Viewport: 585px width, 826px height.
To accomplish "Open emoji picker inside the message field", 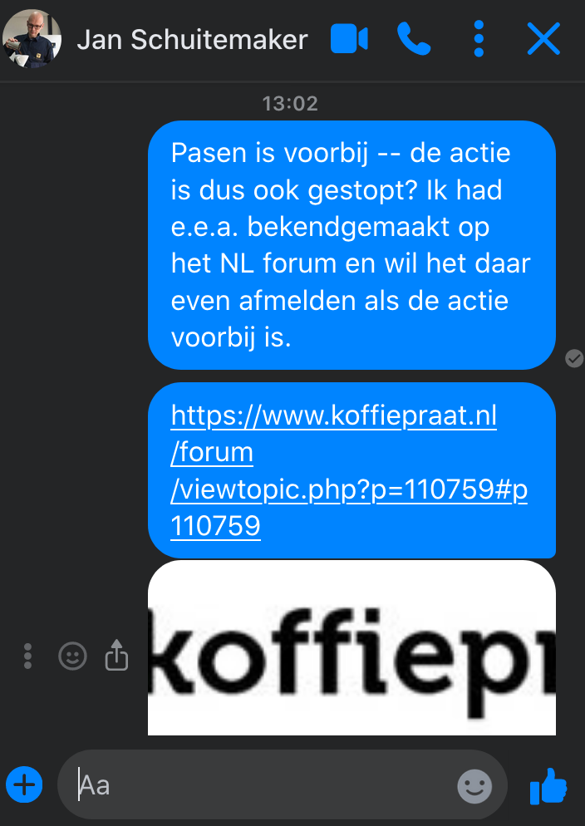I will [474, 786].
